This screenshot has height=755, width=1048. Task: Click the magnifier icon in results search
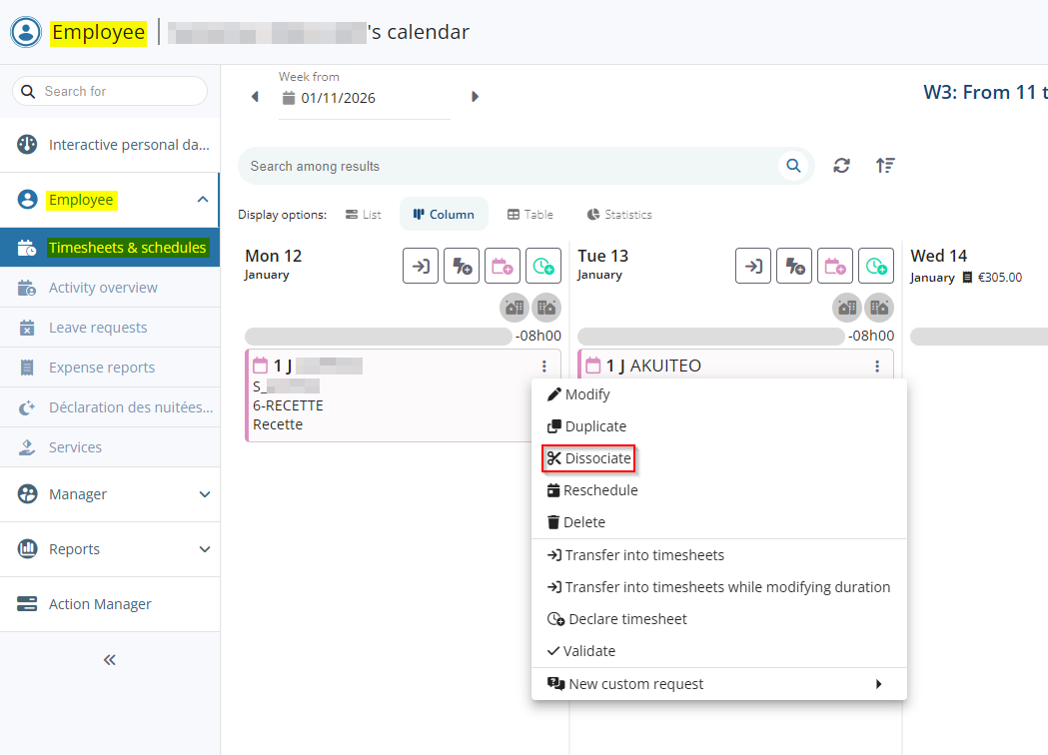pos(793,166)
